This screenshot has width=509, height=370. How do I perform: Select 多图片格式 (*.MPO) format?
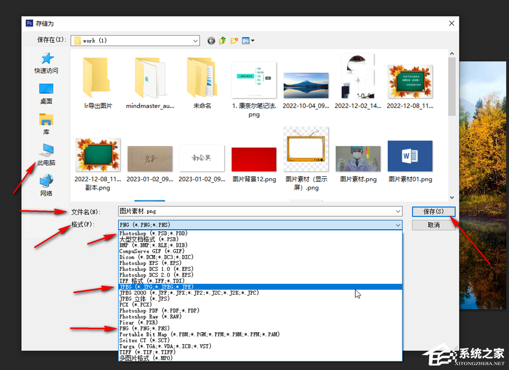click(x=260, y=358)
